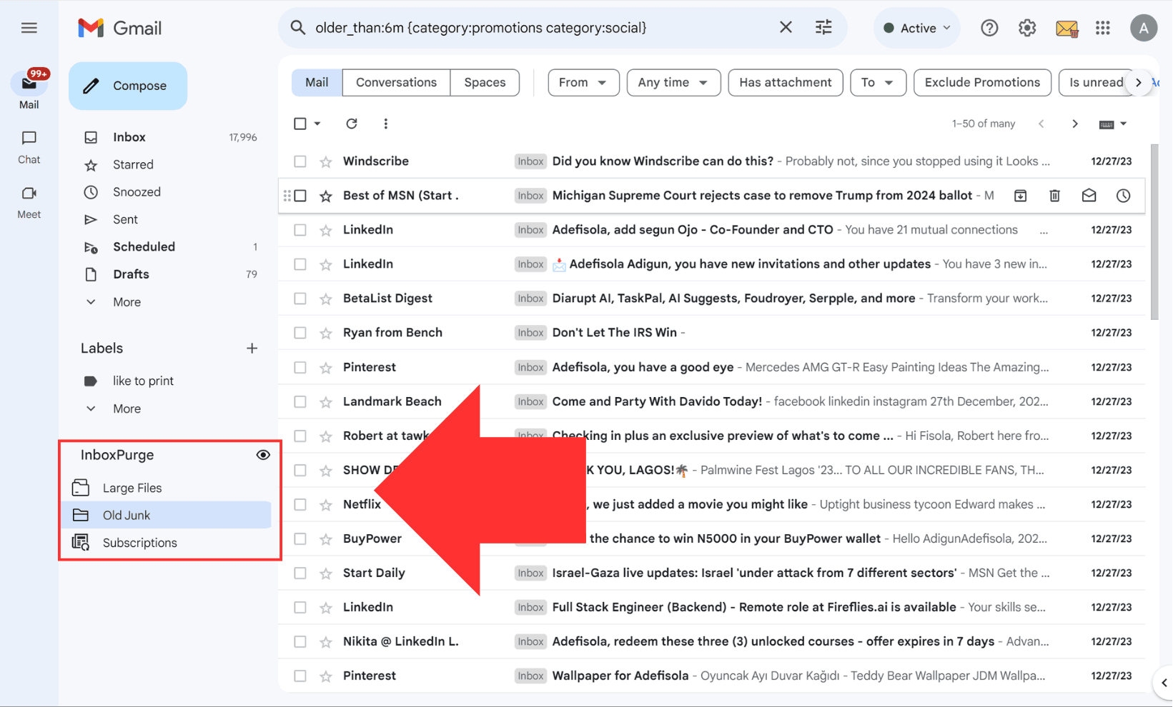
Task: Toggle the InboxPurge visibility eye
Action: (263, 454)
